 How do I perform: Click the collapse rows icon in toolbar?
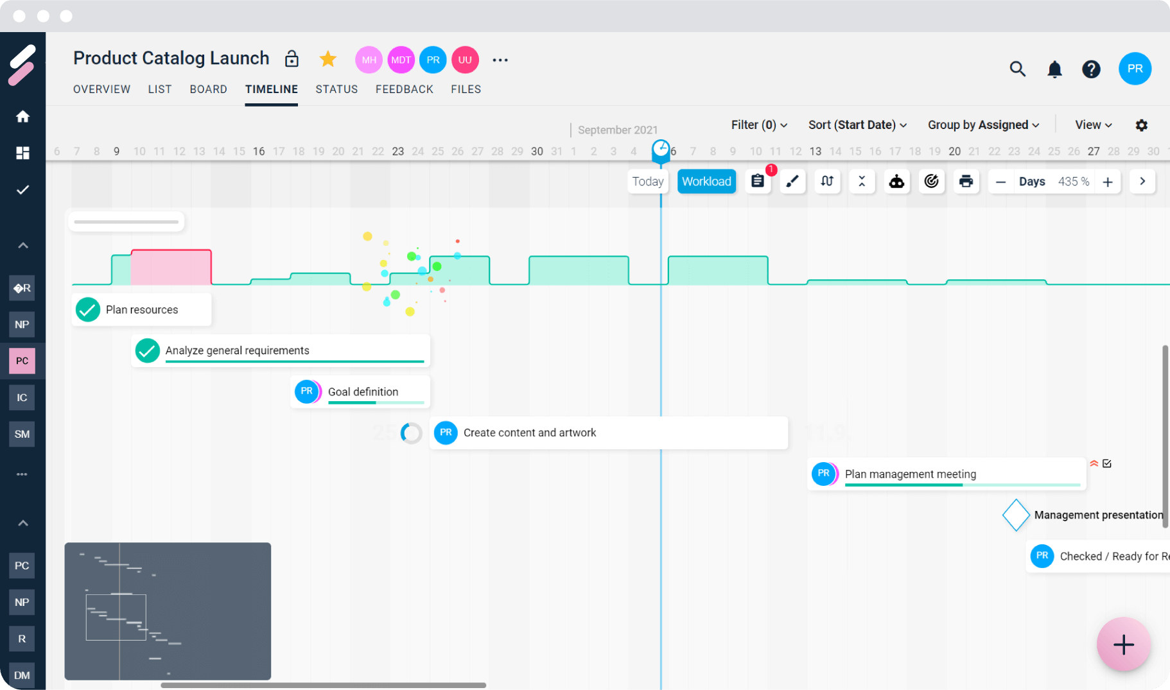862,182
